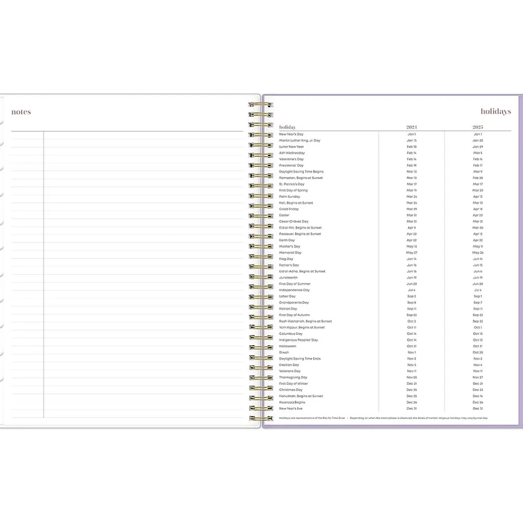Select the 2024 column header
This screenshot has width=523, height=523.
click(412, 127)
